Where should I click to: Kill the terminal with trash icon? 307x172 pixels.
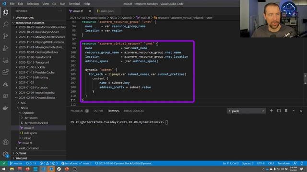286,111
